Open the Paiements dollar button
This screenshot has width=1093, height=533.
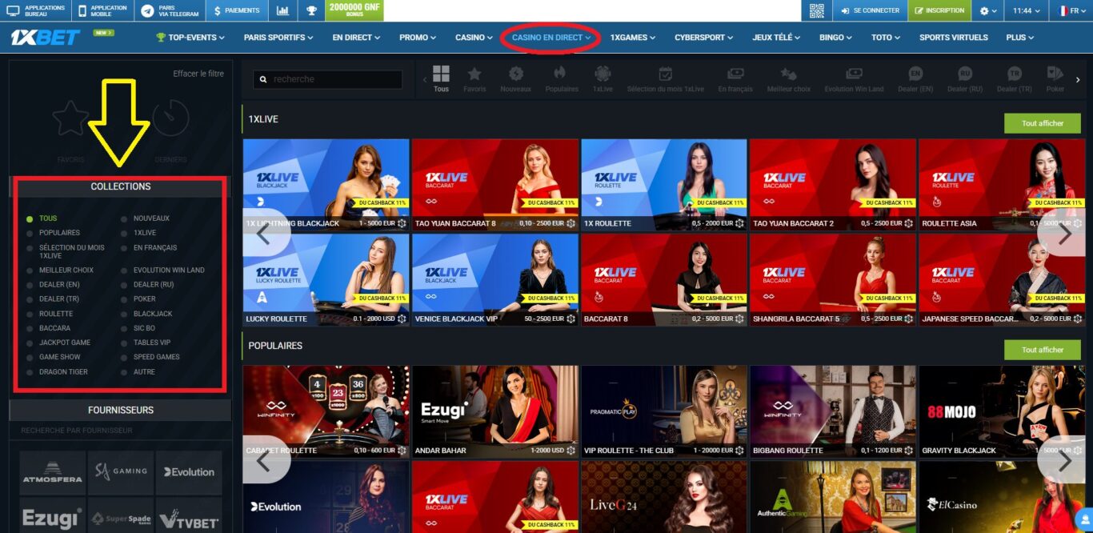[x=237, y=10]
